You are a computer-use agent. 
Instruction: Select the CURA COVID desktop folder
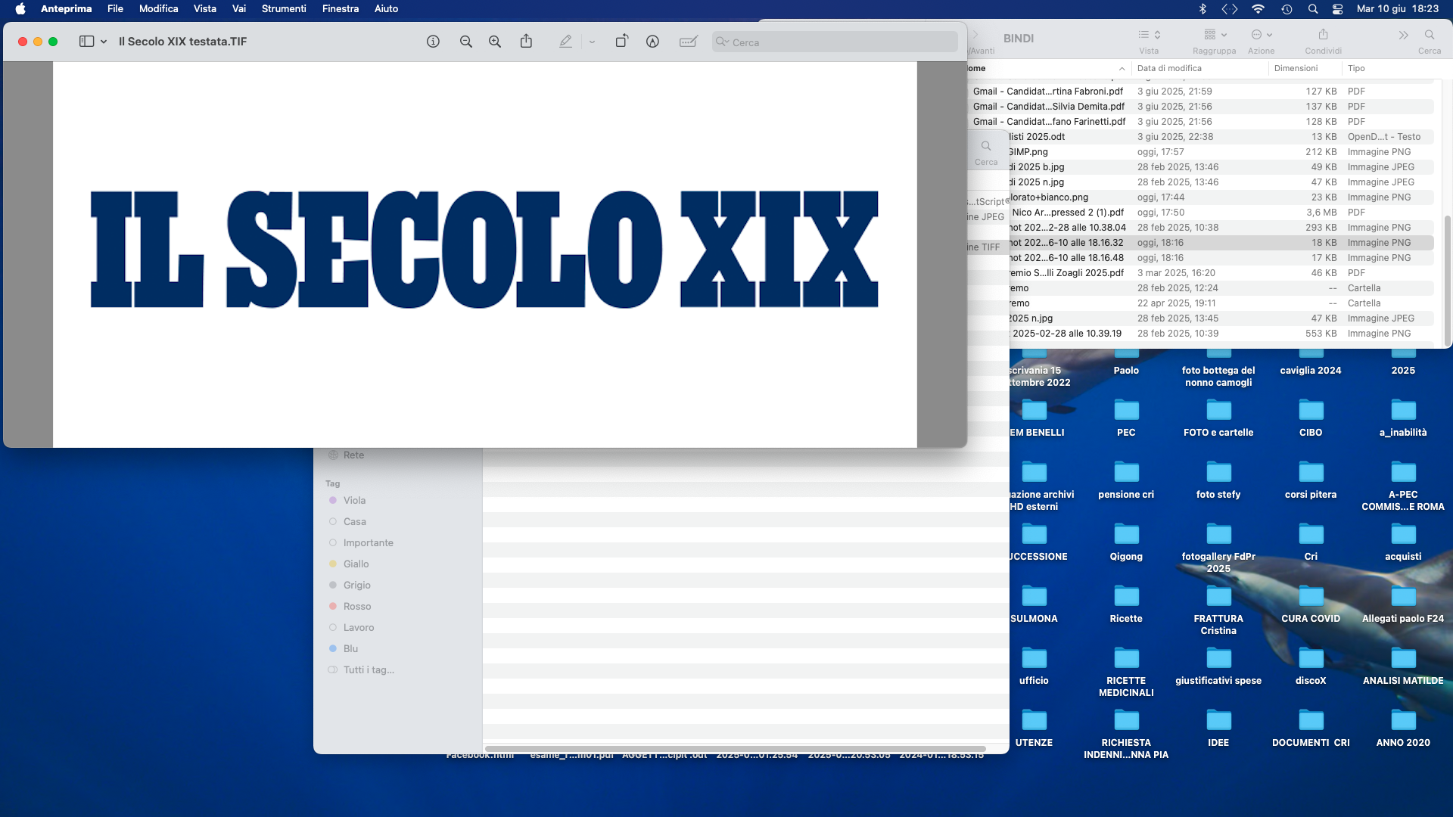(1311, 604)
